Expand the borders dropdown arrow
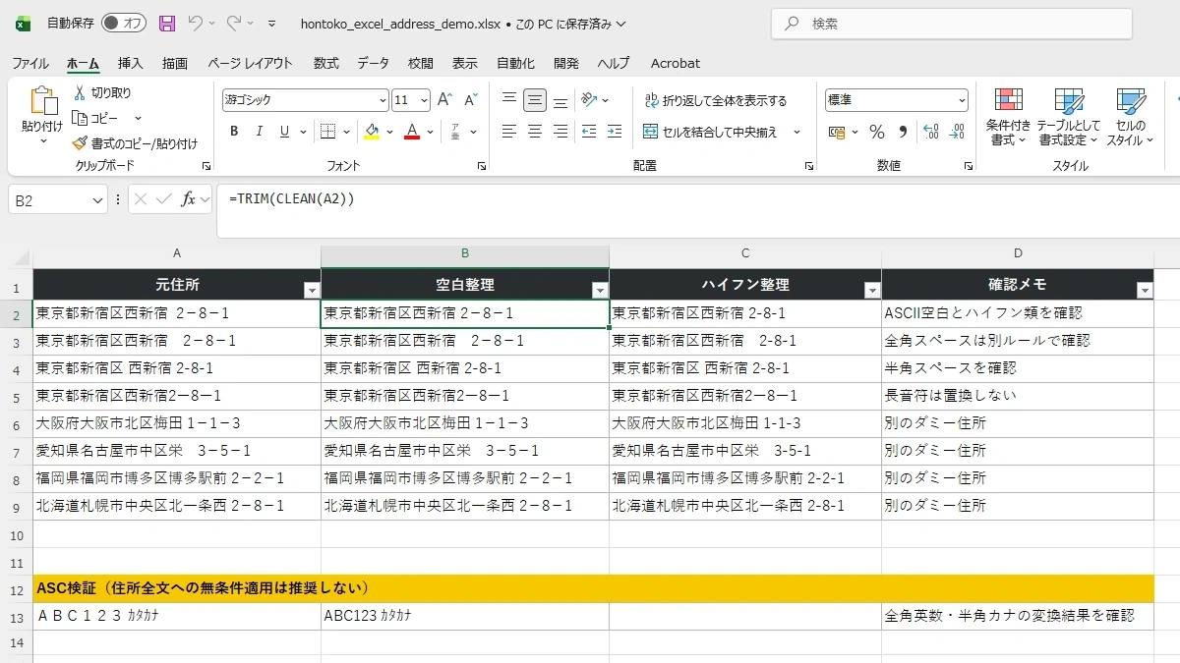The height and width of the screenshot is (663, 1180). point(348,132)
